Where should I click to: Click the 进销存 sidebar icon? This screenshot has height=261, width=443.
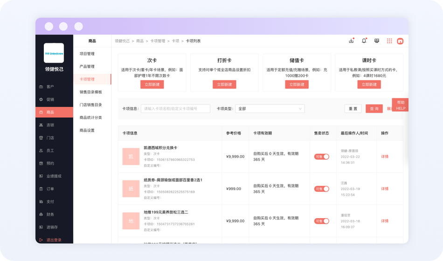click(x=41, y=227)
